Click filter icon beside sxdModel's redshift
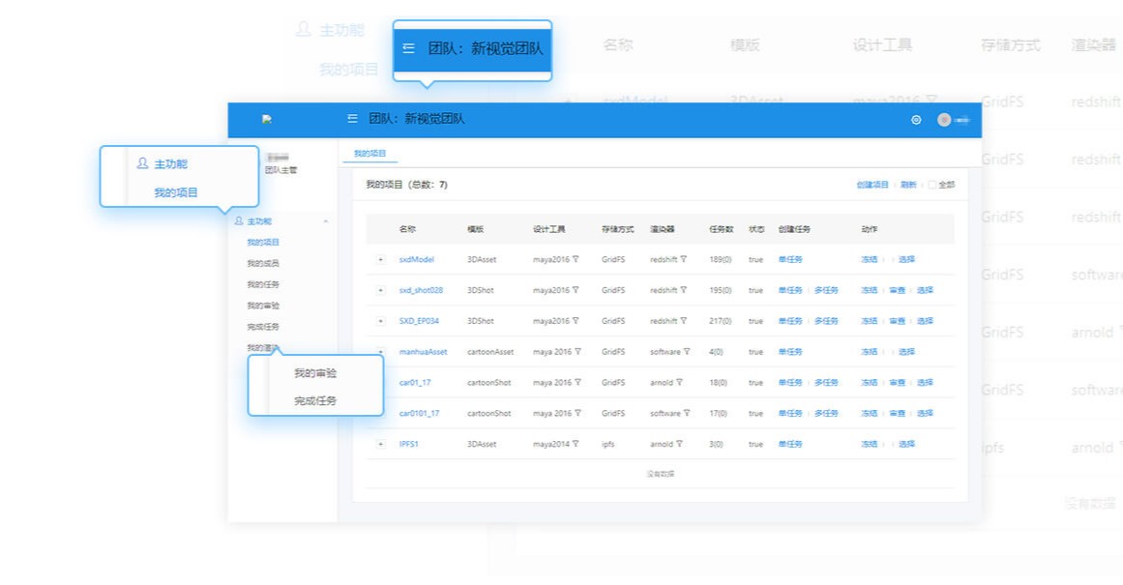1123x585 pixels. (684, 259)
